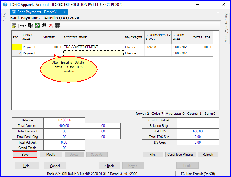Click the cheque number 569798 cell
This screenshot has height=177, width=231.
pos(158,47)
